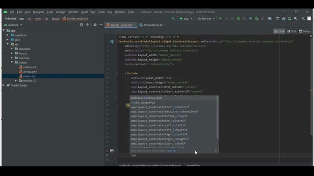Click the white user avatar icon in toolbar

coord(309,19)
